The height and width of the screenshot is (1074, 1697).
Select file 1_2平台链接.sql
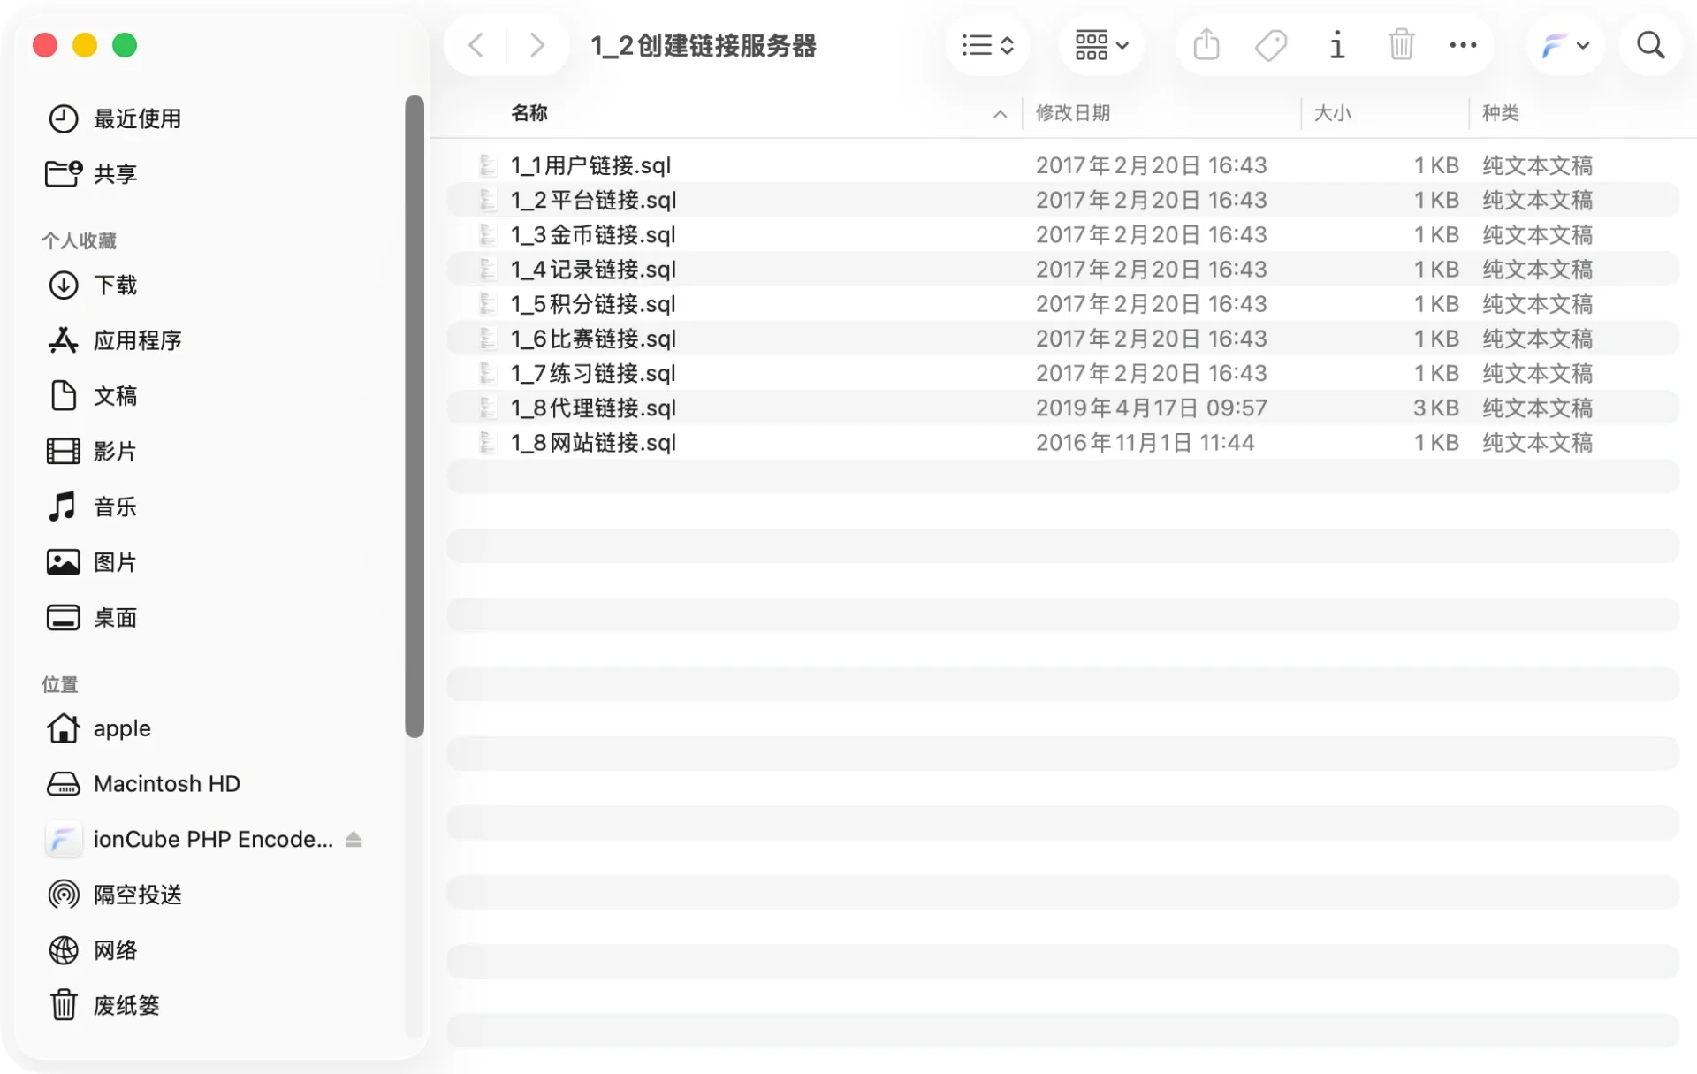pos(1062,200)
